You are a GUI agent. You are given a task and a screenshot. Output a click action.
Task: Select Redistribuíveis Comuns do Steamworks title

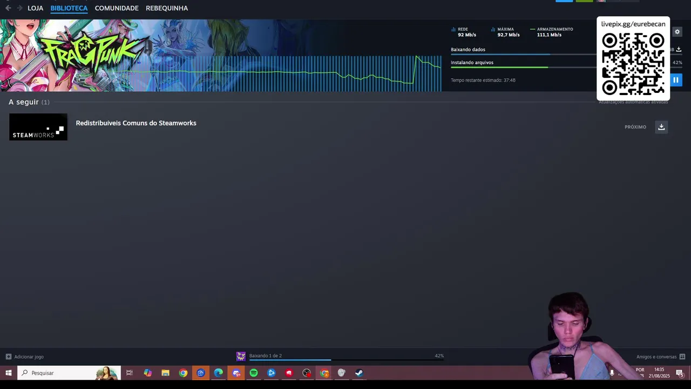point(136,123)
